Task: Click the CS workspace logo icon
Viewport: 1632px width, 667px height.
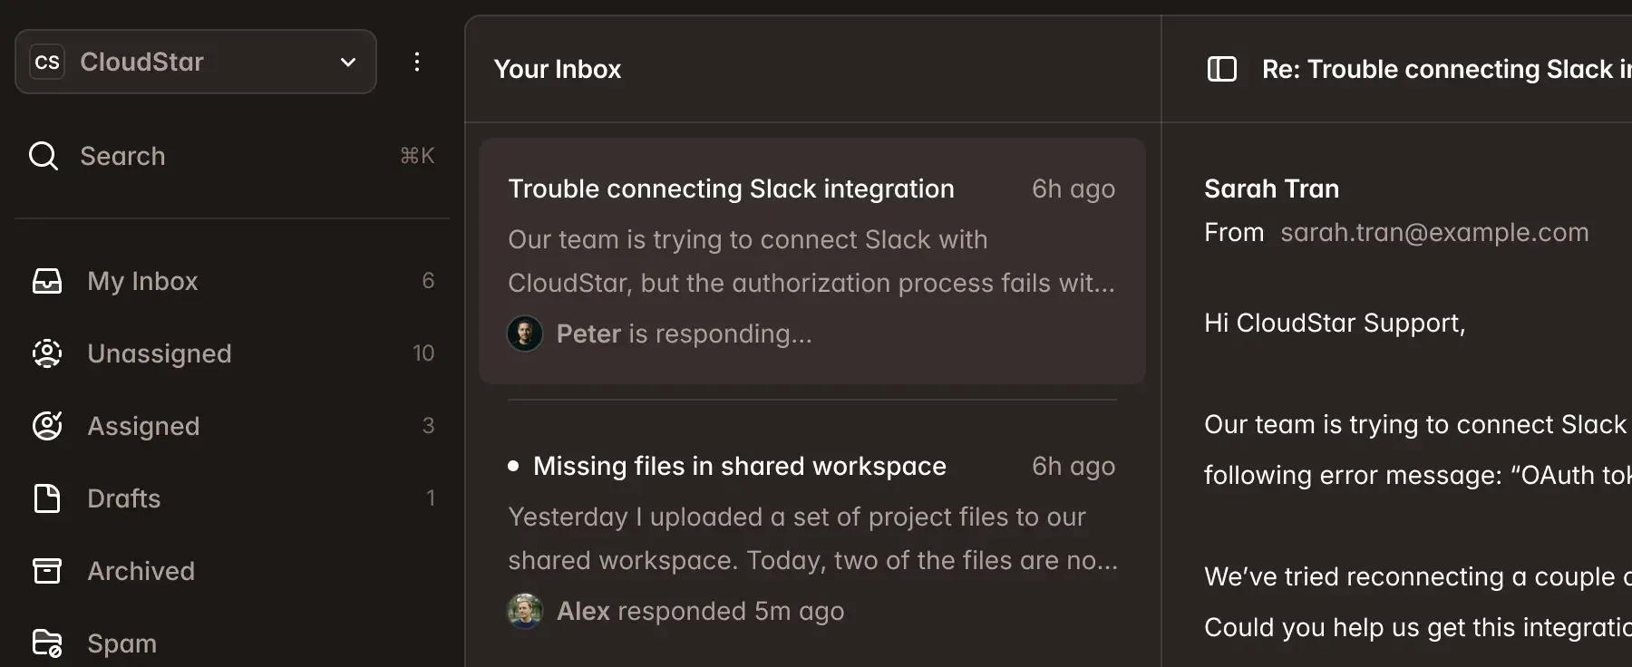Action: [x=47, y=62]
